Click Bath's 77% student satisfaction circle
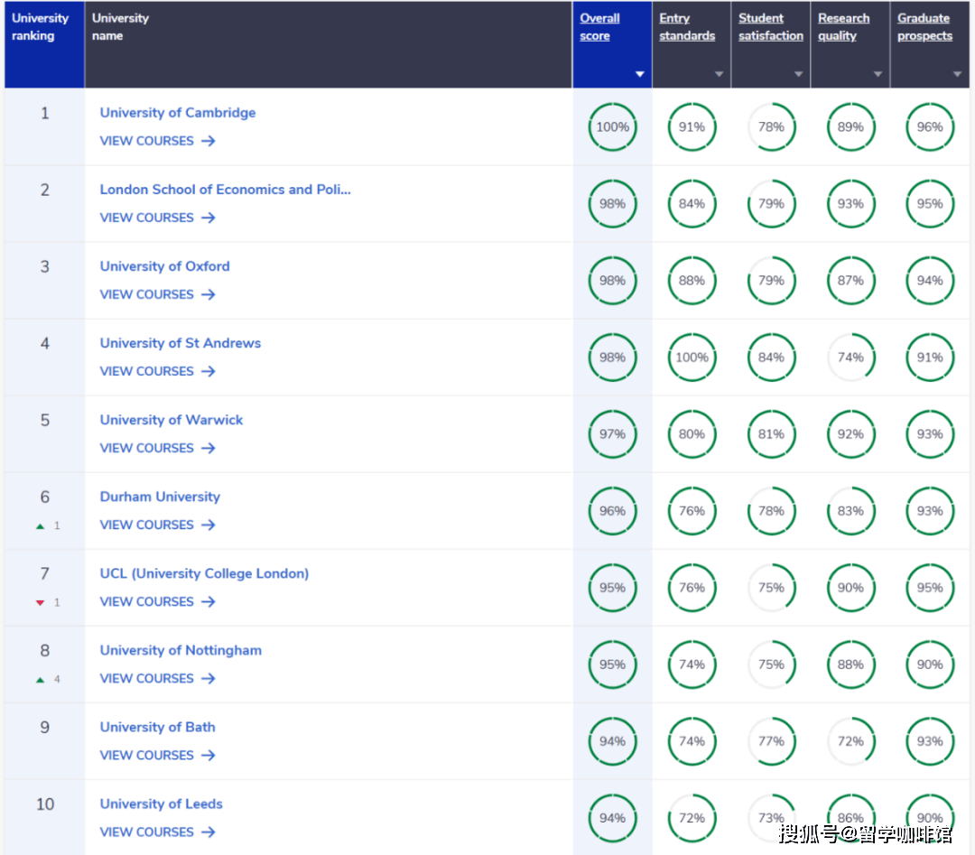Viewport: 975px width, 855px height. pos(771,741)
